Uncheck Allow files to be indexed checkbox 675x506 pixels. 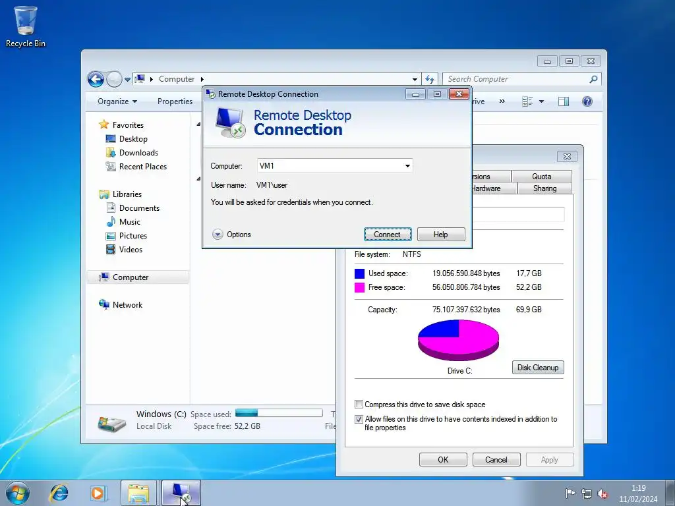(x=359, y=419)
